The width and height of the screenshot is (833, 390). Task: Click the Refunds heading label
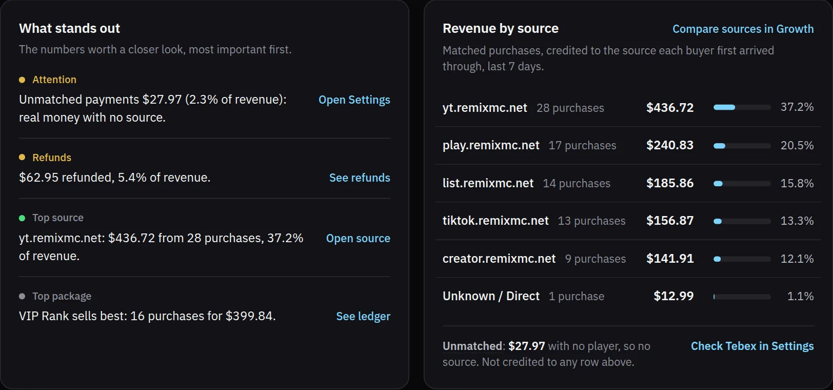tap(52, 158)
